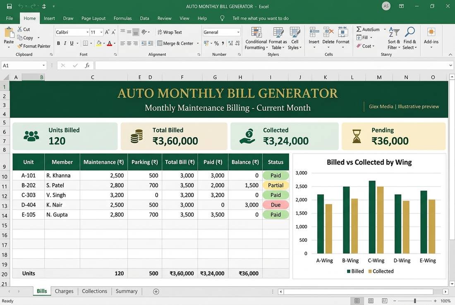Screen dimensions: 455x305
Task: Add a new sheet with plus icon
Action: [x=156, y=292]
